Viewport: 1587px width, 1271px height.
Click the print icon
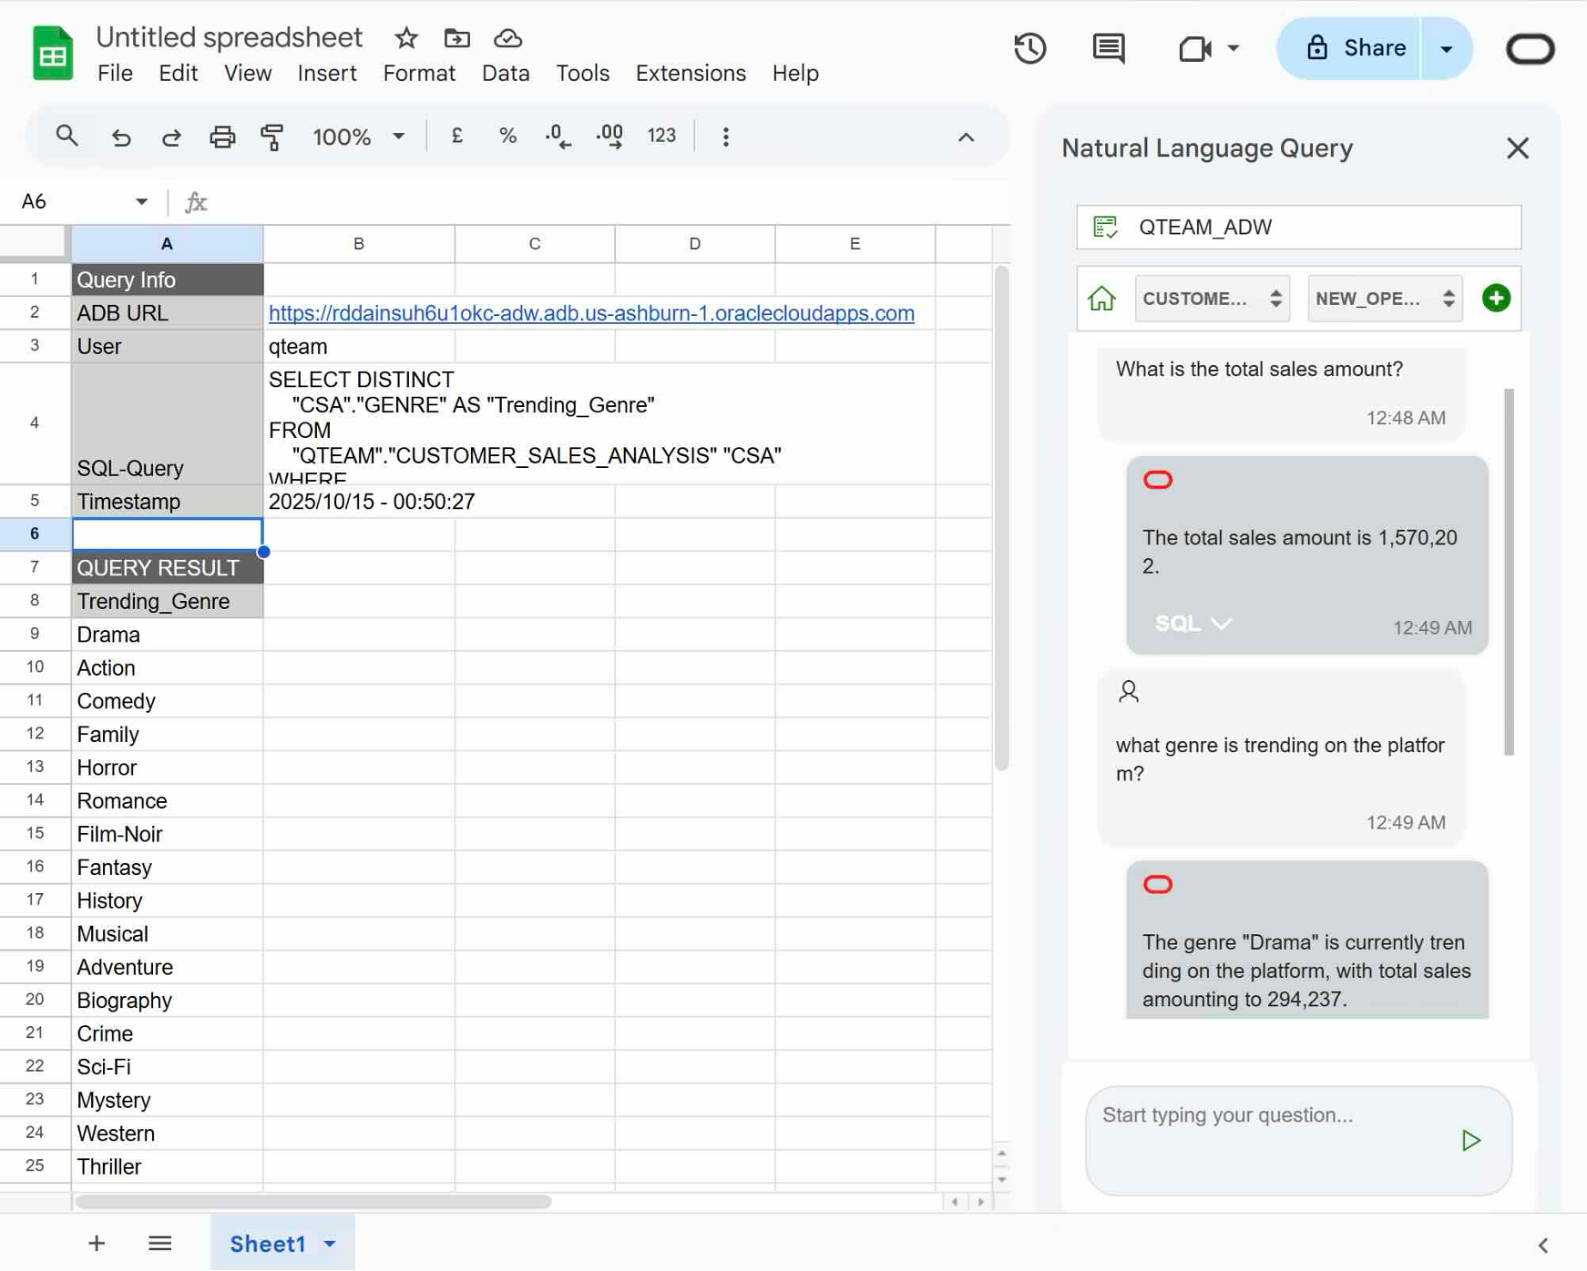coord(221,137)
